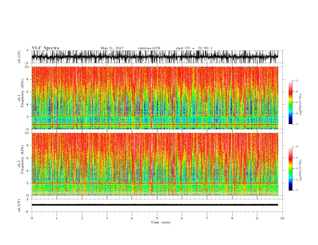Click the "ch.1(V)" waveform axis label
The width and height of the screenshot is (318, 245).
(x=19, y=57)
